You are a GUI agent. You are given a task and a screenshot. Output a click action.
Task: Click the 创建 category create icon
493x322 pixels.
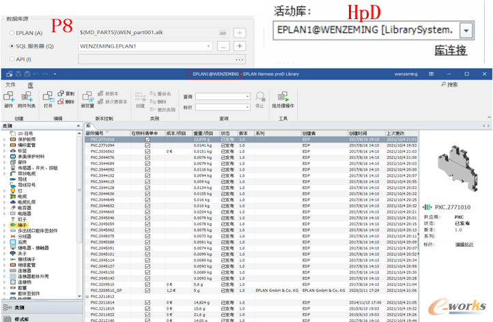pos(140,96)
